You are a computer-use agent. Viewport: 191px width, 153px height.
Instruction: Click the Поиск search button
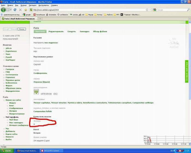(x=22, y=29)
